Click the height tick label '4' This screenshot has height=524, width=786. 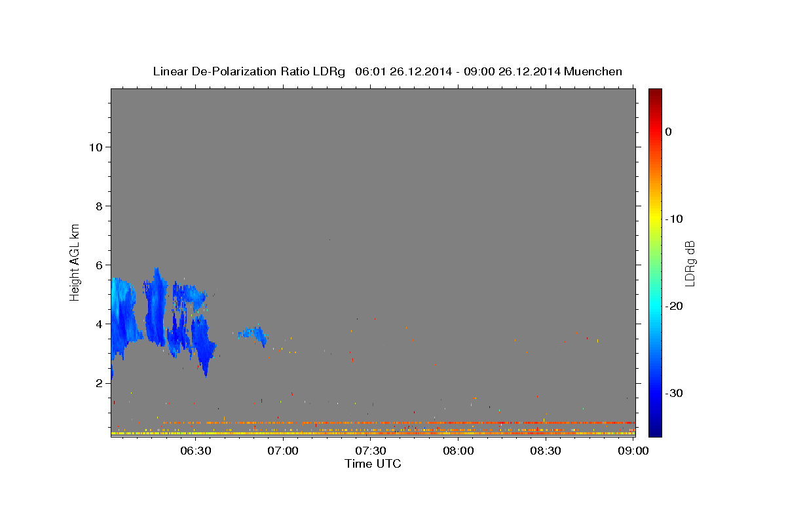[100, 324]
